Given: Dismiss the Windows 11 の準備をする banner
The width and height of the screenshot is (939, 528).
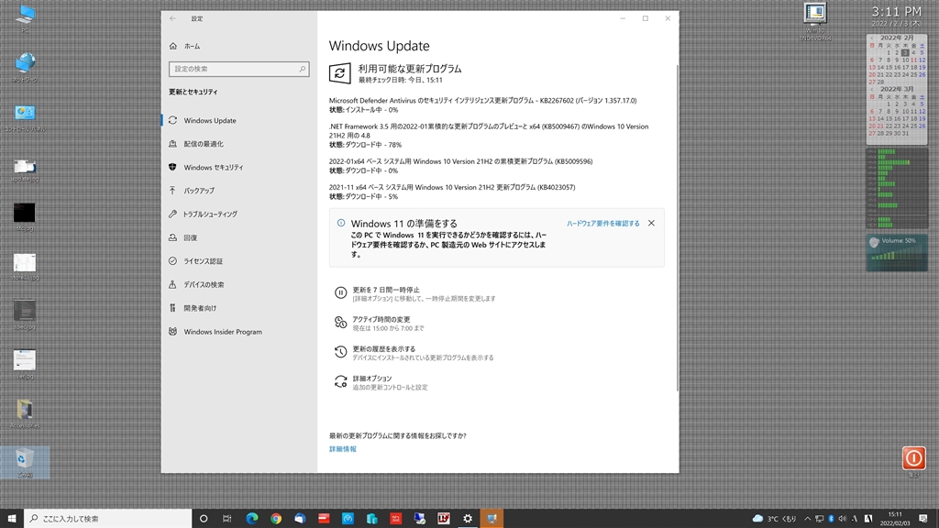Looking at the screenshot, I should 652,224.
